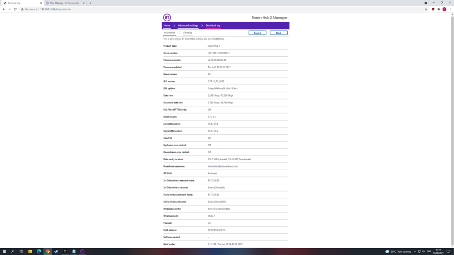The image size is (454, 255).
Task: Open the red shield extension icon
Action: pyautogui.click(x=433, y=9)
